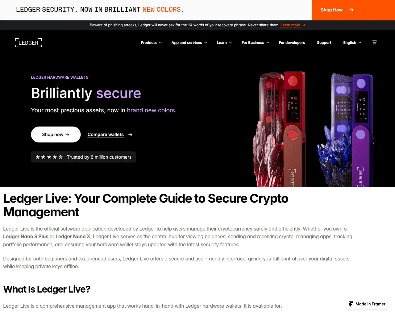Click the star rating icons
395x316 pixels.
49,157
